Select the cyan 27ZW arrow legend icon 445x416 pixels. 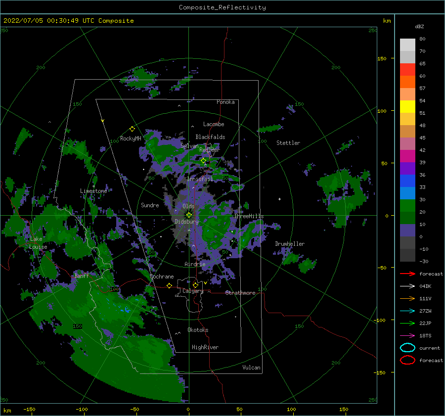[x=407, y=311]
